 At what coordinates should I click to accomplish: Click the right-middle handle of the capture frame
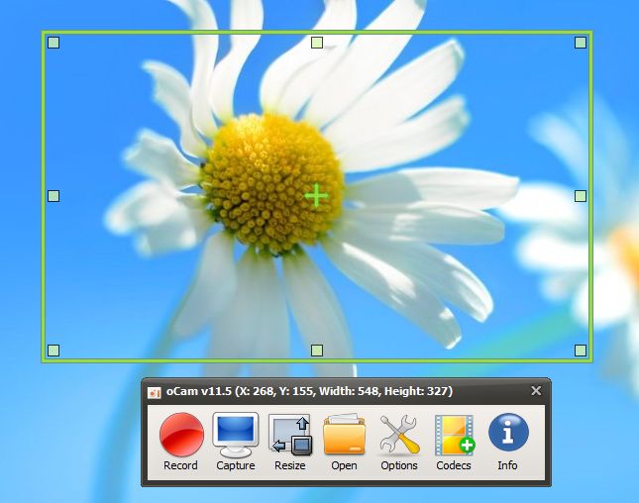pos(581,196)
